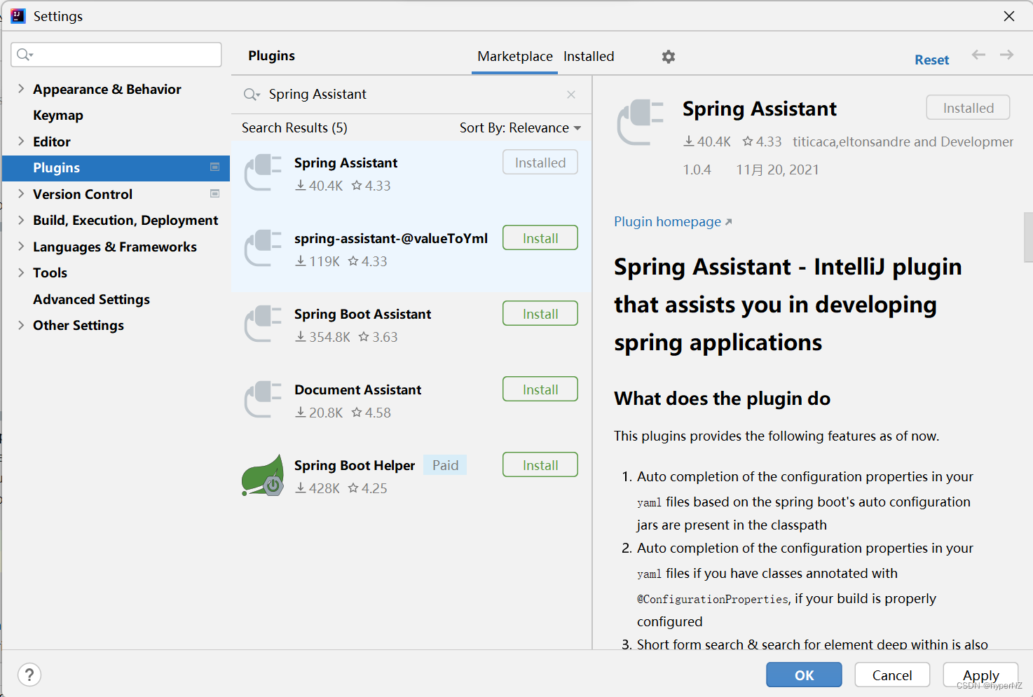Click the Search Results (5) label
Screen dimensions: 1033x697
tap(294, 127)
